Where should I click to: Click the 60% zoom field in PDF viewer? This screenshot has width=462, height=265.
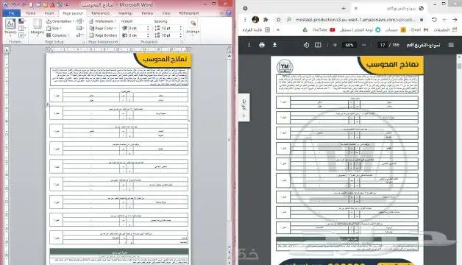(x=349, y=45)
